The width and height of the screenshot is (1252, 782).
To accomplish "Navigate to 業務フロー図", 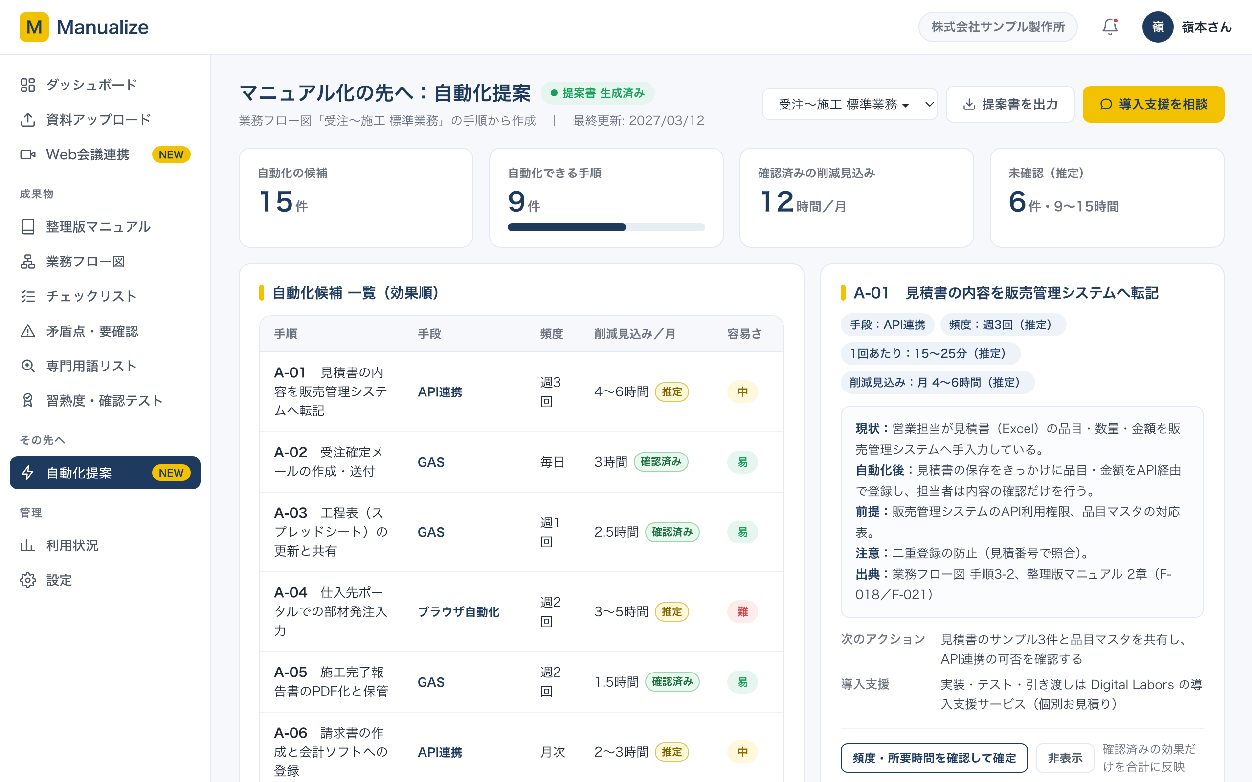I will (x=105, y=261).
